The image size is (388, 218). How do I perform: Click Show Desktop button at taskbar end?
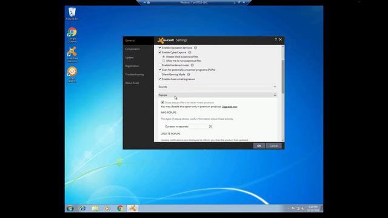322,208
